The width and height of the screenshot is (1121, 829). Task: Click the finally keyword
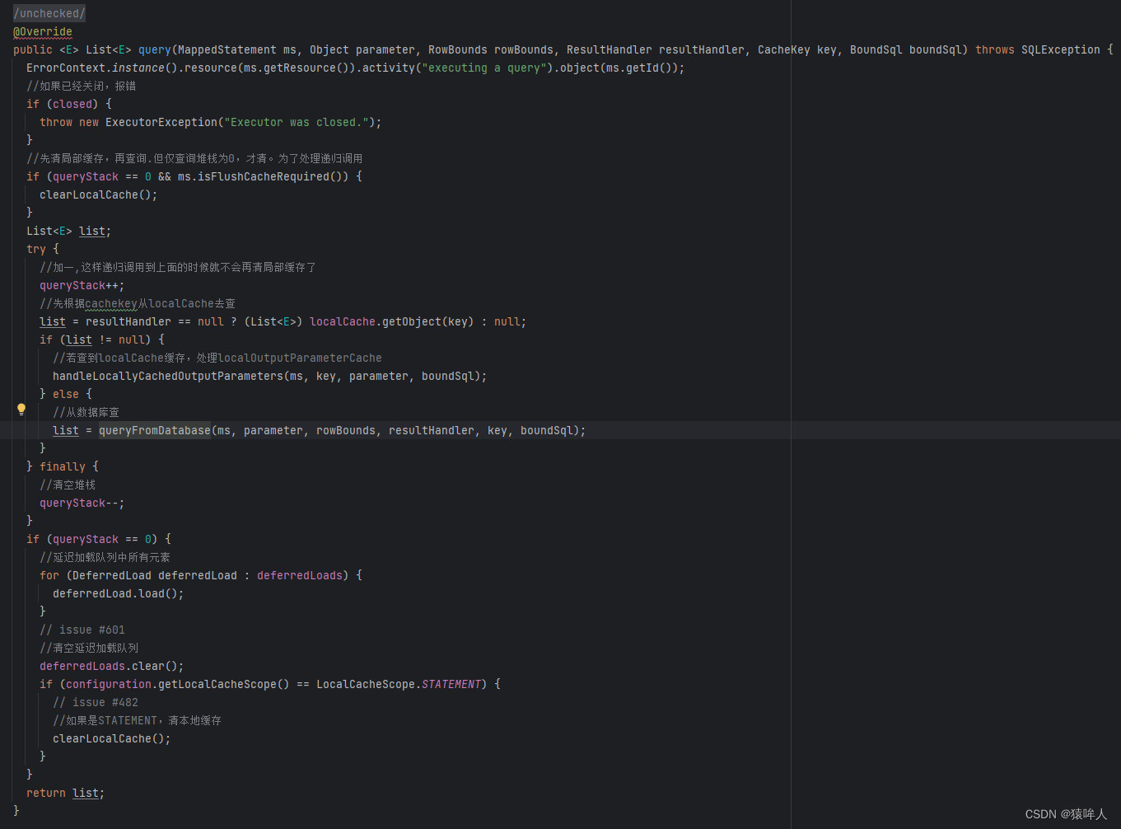tap(63, 466)
